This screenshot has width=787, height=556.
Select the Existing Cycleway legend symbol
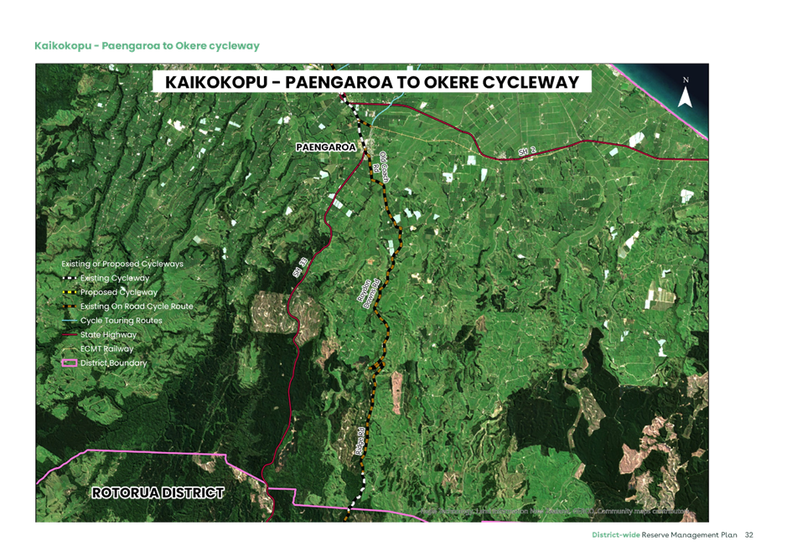(x=70, y=278)
